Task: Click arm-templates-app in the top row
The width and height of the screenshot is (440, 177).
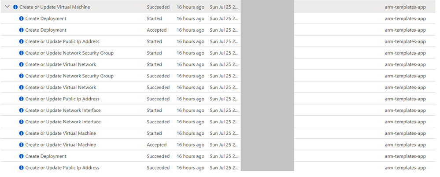Action: 405,7
